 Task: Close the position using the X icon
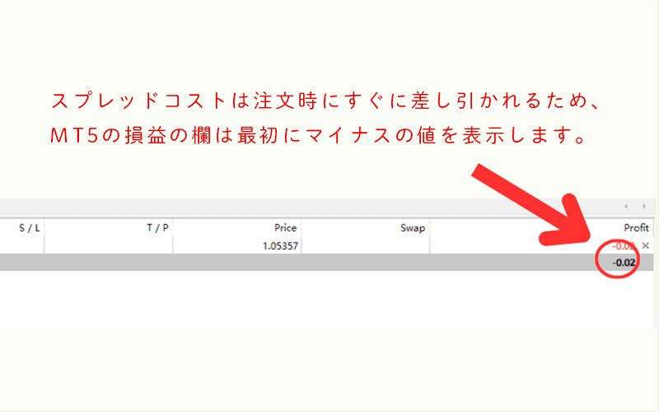coord(646,246)
